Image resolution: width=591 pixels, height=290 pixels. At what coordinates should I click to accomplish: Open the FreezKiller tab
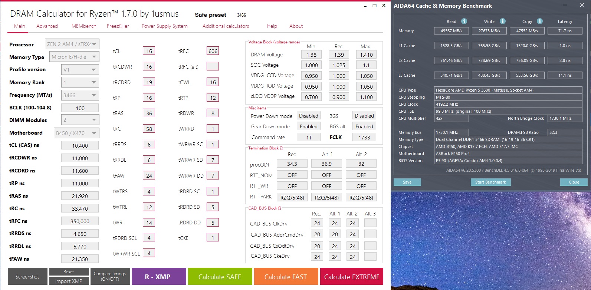coord(118,26)
